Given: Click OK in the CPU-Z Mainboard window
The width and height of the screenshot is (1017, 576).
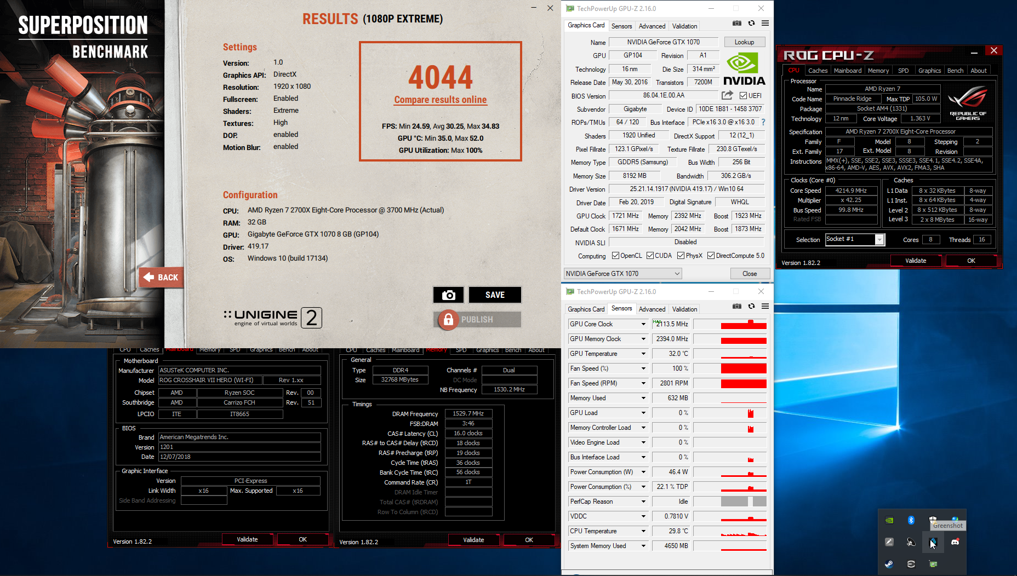Looking at the screenshot, I should pyautogui.click(x=302, y=539).
